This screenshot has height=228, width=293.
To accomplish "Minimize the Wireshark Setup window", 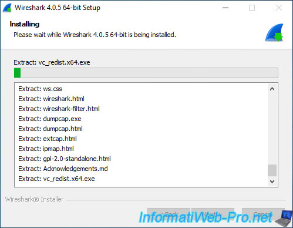I will tap(225, 8).
